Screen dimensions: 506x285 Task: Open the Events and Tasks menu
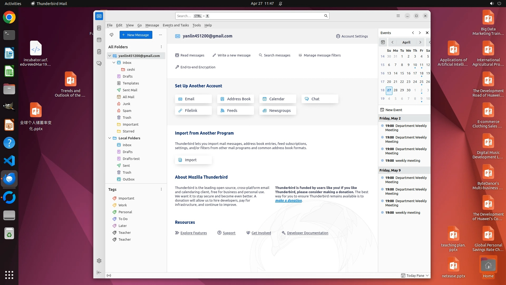[176, 25]
